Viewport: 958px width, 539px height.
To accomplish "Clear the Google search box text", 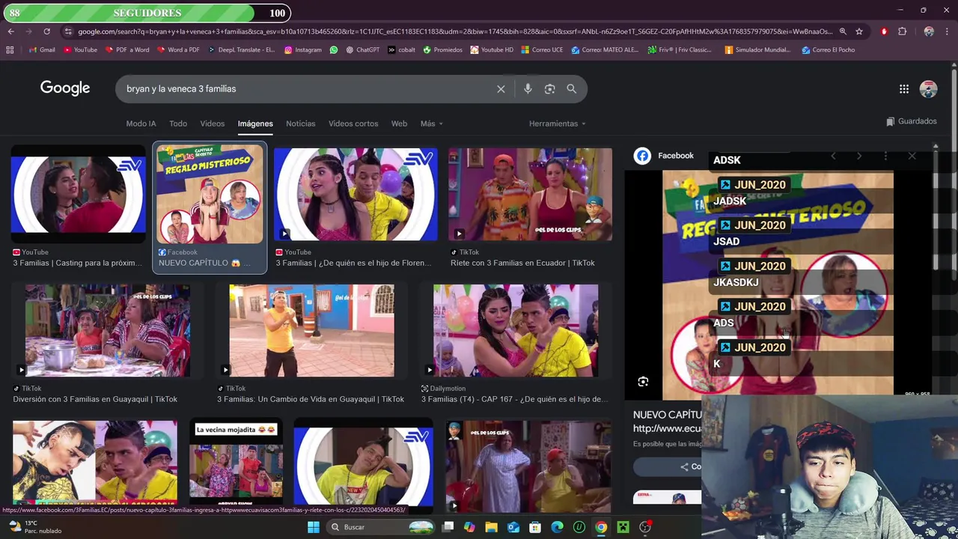I will pyautogui.click(x=501, y=89).
